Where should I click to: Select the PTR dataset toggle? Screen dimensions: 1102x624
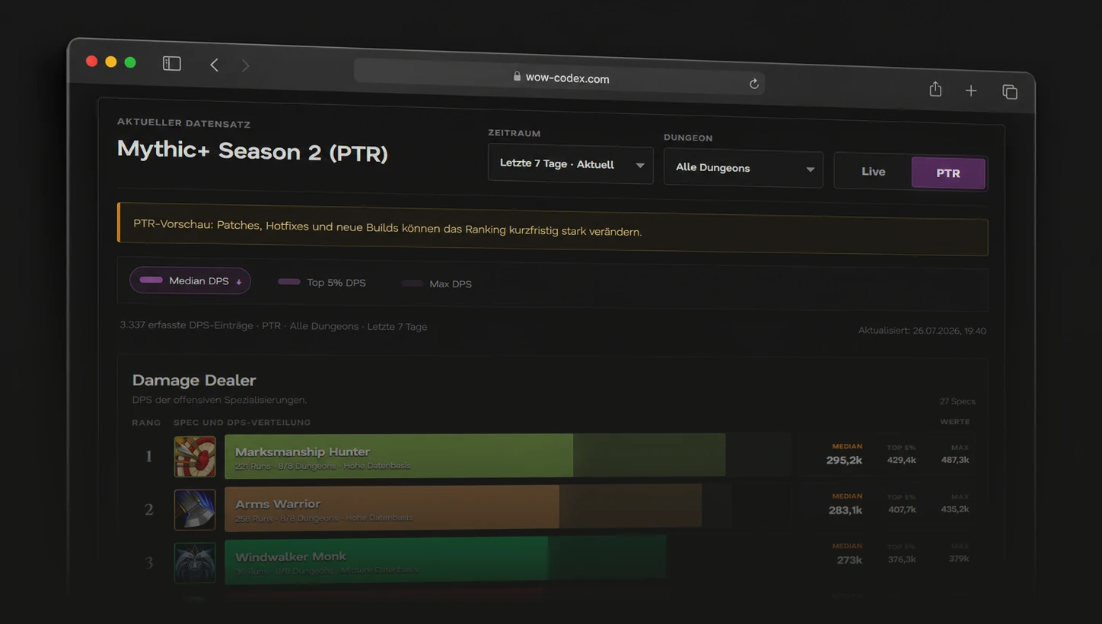(948, 173)
